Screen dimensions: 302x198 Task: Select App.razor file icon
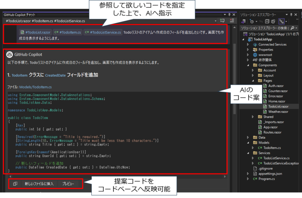tap(260, 127)
